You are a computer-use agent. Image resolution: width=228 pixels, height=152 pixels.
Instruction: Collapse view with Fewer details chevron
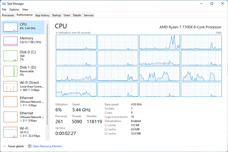tap(4, 146)
